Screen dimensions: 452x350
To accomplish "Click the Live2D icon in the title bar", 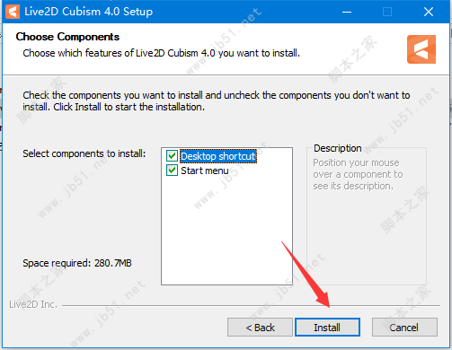I will pos(13,12).
